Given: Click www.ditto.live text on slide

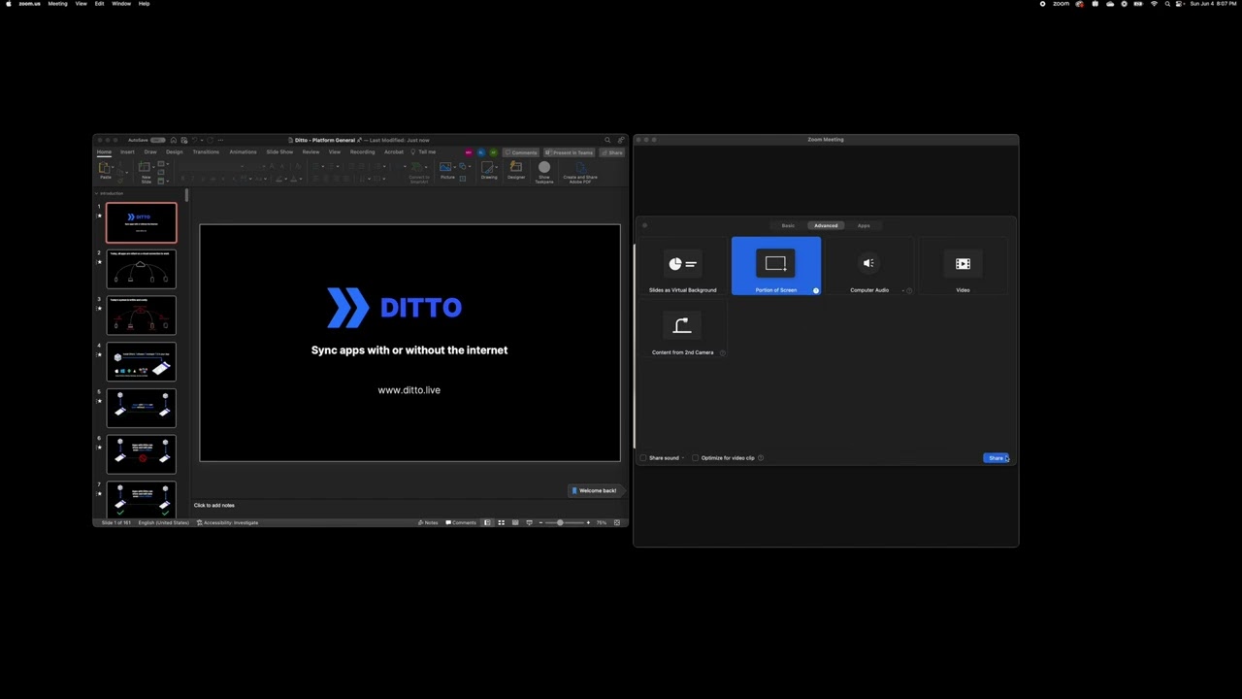Looking at the screenshot, I should pos(409,390).
